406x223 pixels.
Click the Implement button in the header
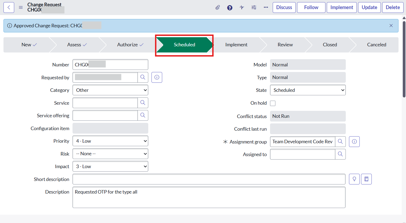pos(342,7)
